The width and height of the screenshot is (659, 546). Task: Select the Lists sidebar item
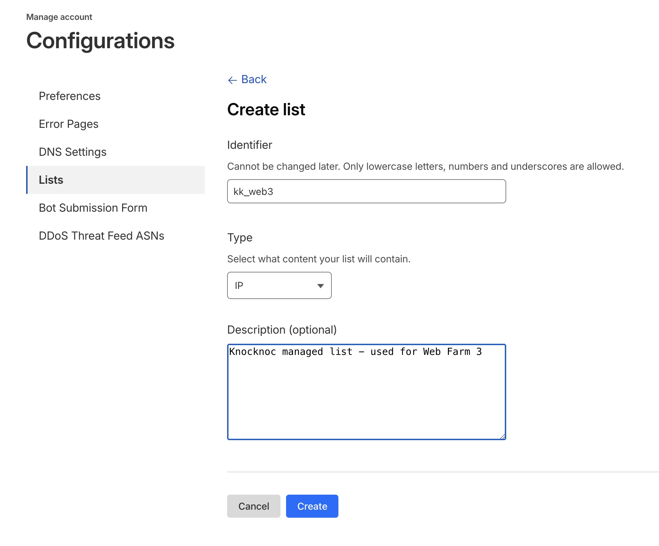(51, 180)
